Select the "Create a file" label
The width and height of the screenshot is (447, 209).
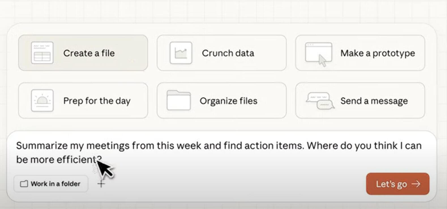pyautogui.click(x=89, y=53)
